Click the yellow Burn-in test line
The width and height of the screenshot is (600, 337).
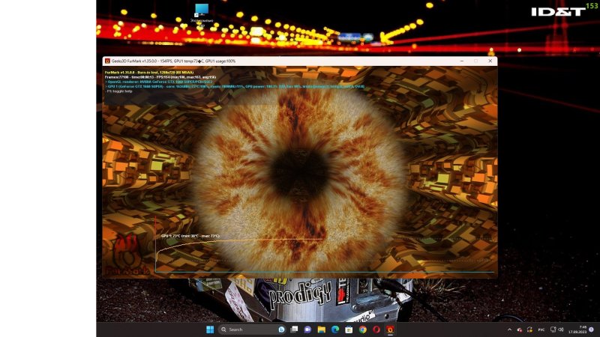(x=149, y=72)
